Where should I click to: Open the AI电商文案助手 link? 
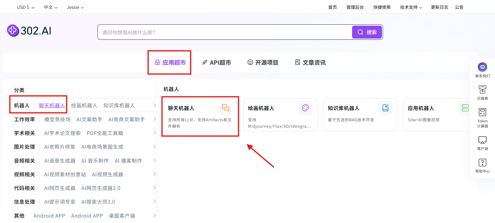(127, 119)
